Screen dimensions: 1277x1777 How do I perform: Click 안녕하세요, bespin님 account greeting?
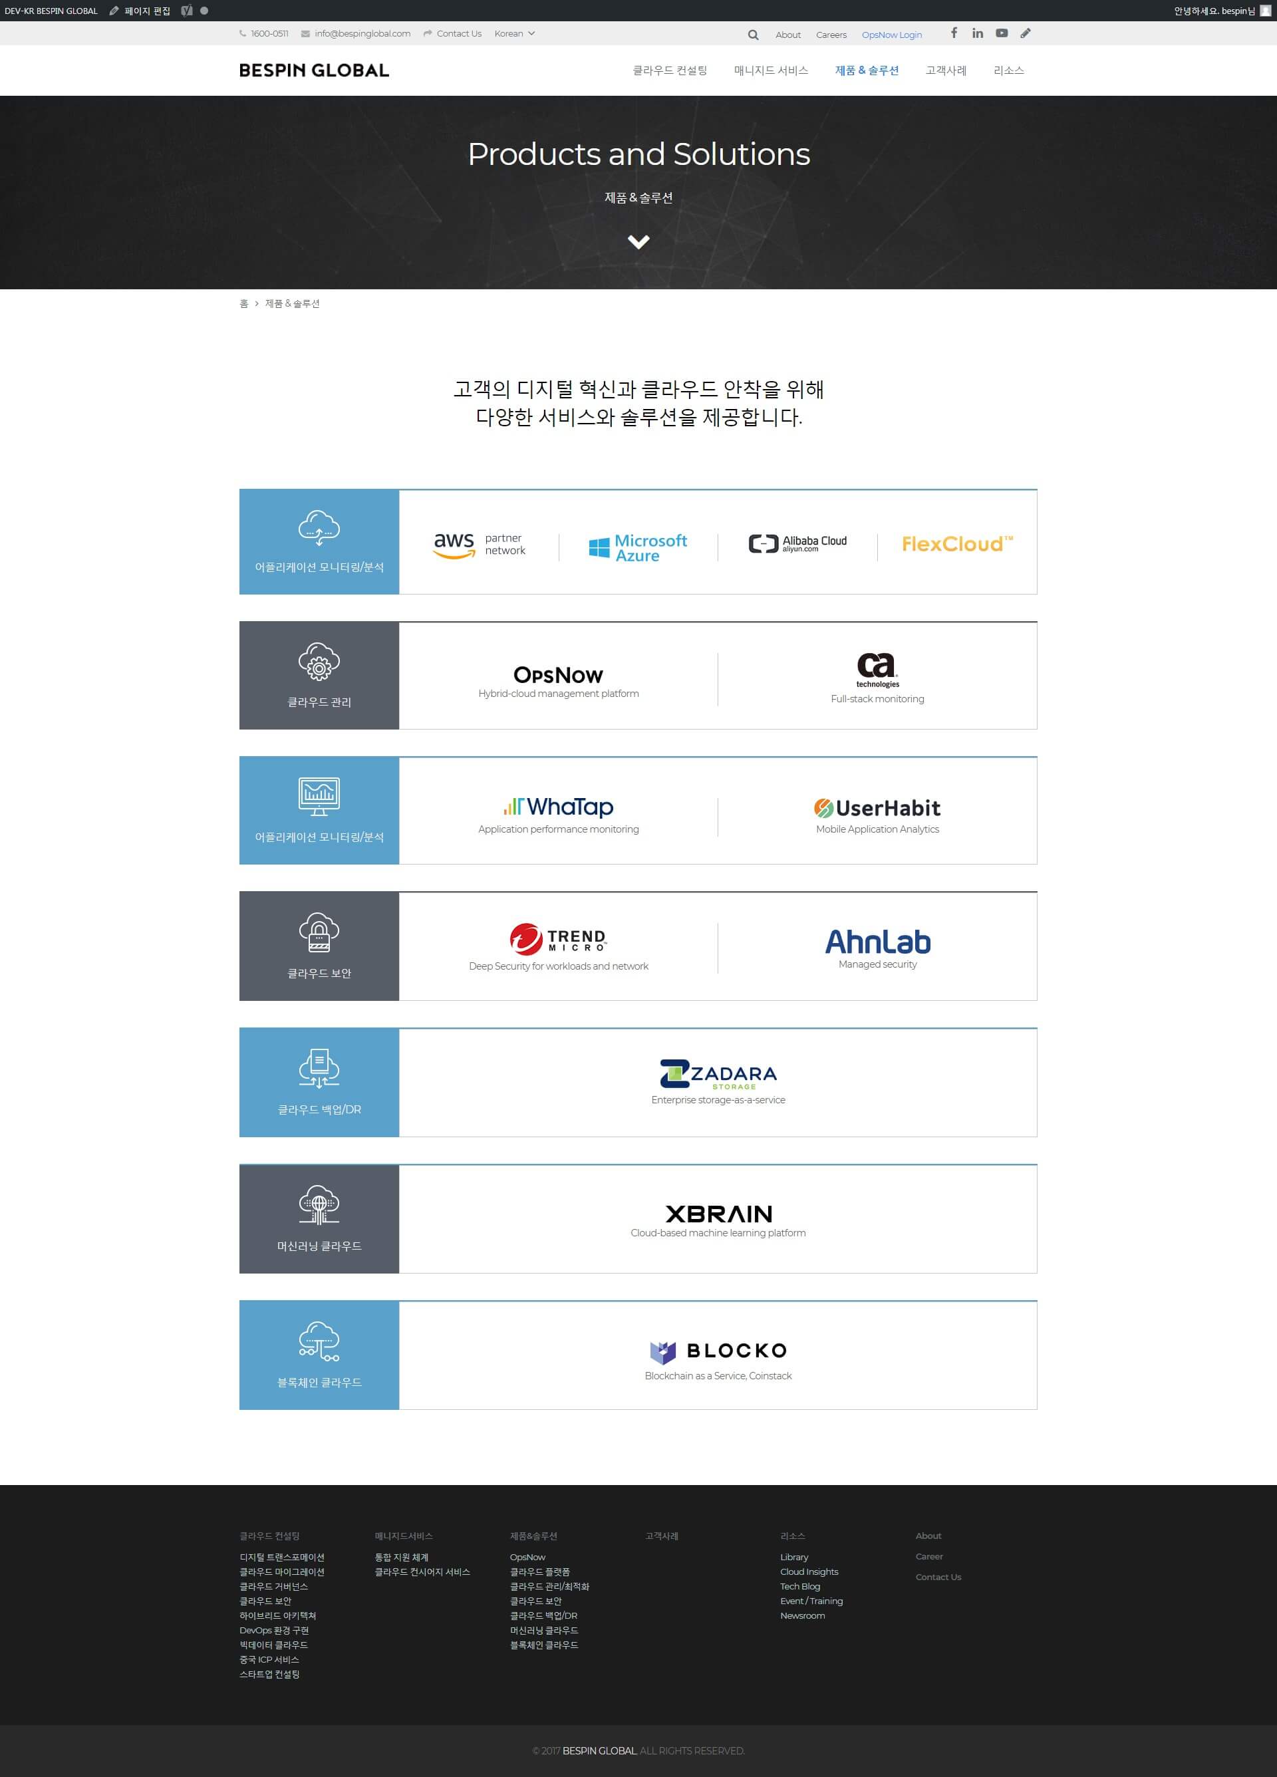1214,10
